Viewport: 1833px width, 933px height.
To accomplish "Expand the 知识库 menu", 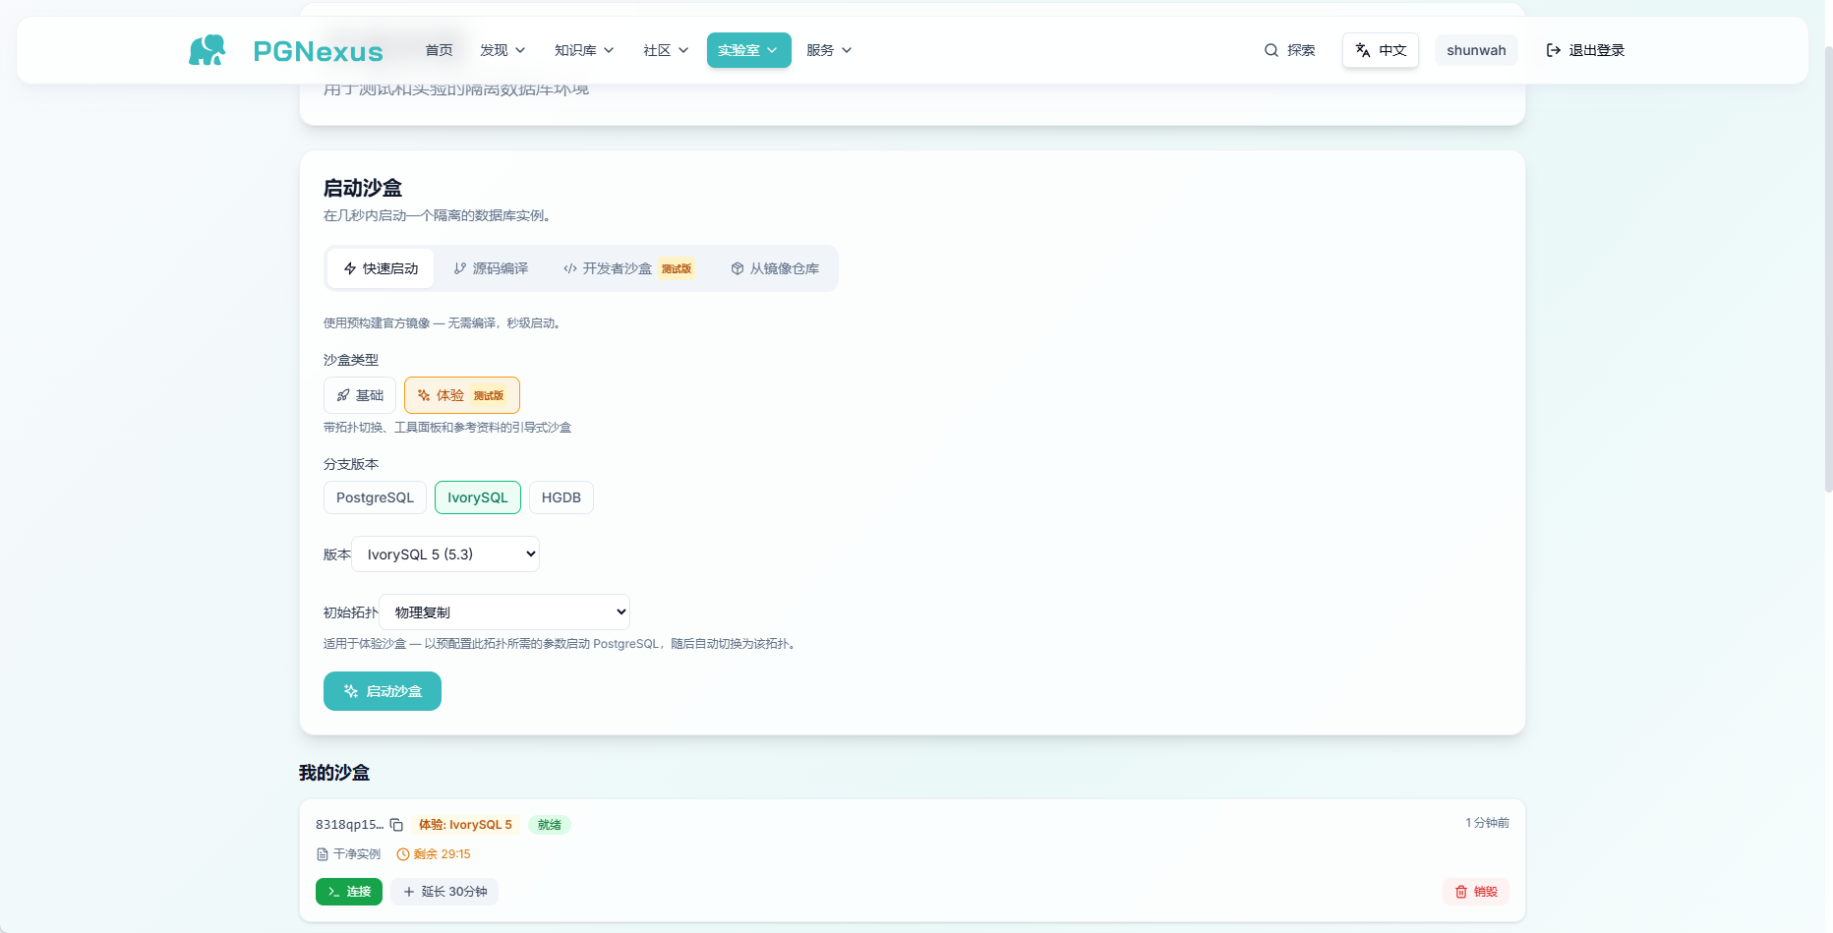I will pyautogui.click(x=584, y=50).
